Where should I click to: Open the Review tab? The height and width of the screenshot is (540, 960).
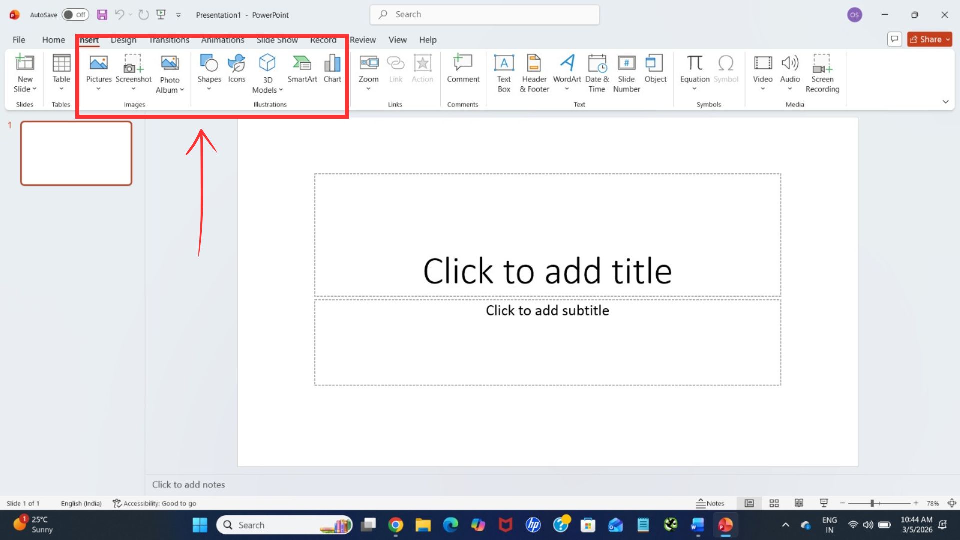pyautogui.click(x=362, y=40)
